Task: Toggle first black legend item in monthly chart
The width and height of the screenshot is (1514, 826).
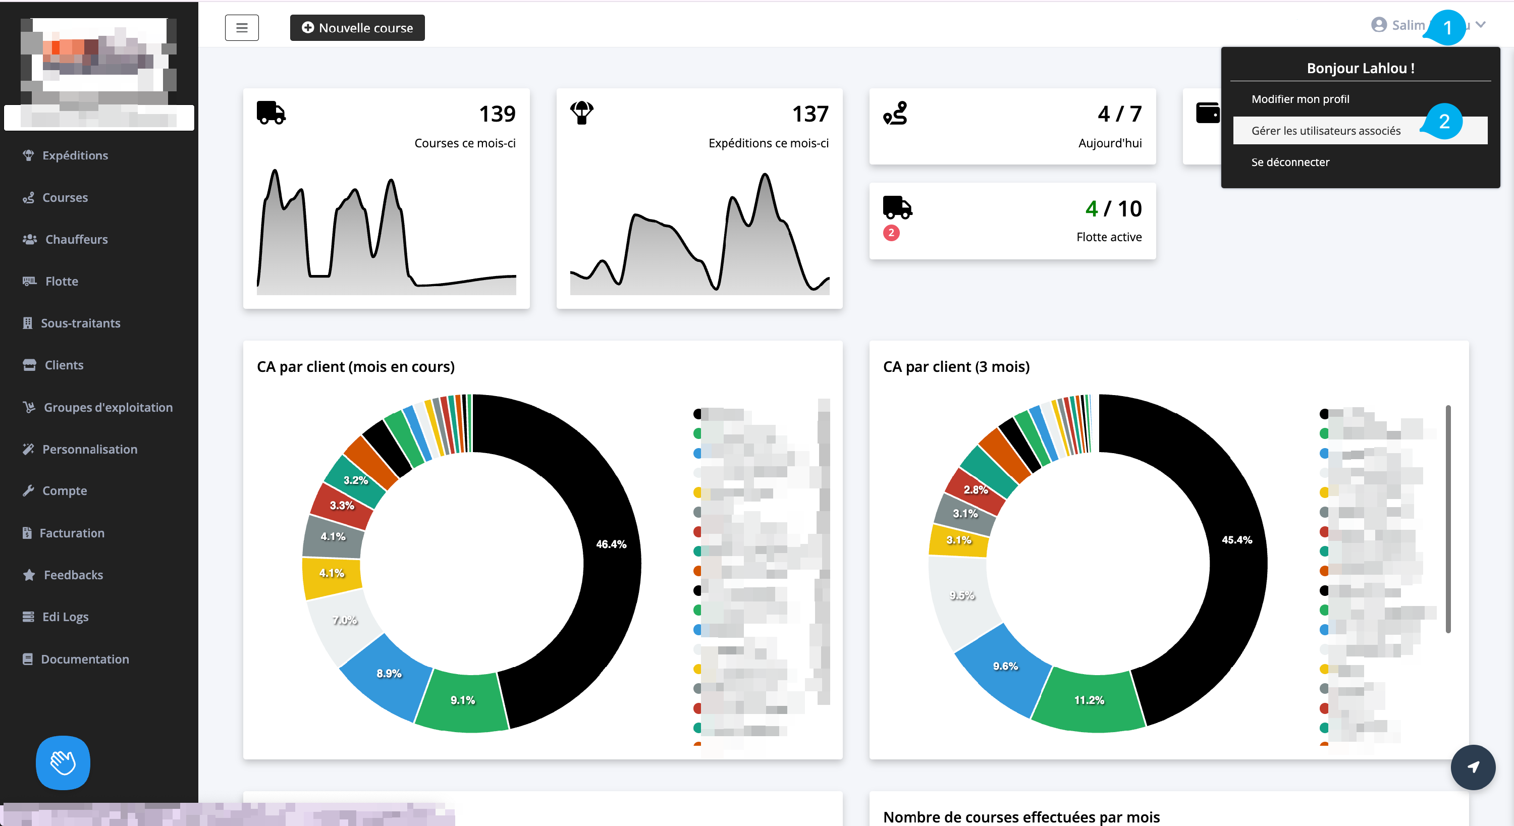Action: click(697, 414)
